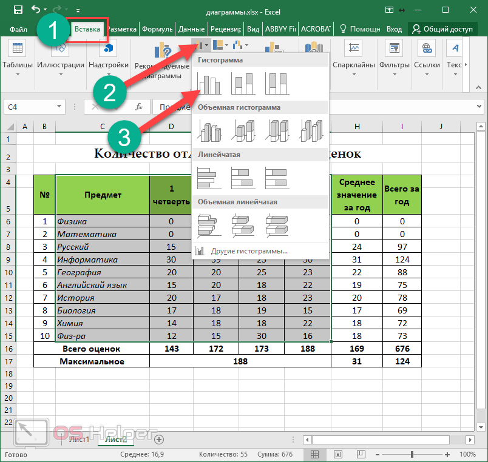The height and width of the screenshot is (462, 488).
Task: Choose the stacked column chart type
Action: 243,84
